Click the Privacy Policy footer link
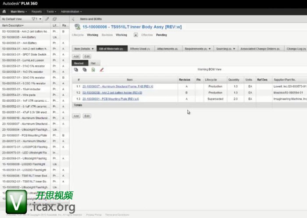Screen dimensions: 307x218 click(x=94, y=215)
